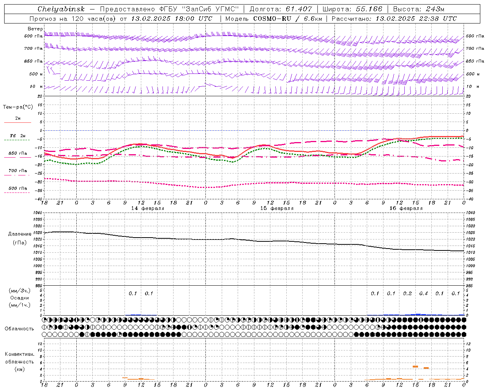Click the Chelyabinsk station title
486x388 pixels.
point(61,9)
